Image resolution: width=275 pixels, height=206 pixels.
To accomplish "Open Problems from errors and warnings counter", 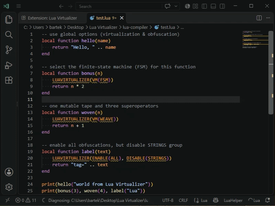I will click(26, 200).
